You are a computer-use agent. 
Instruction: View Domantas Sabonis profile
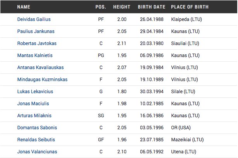pyautogui.click(x=37, y=127)
